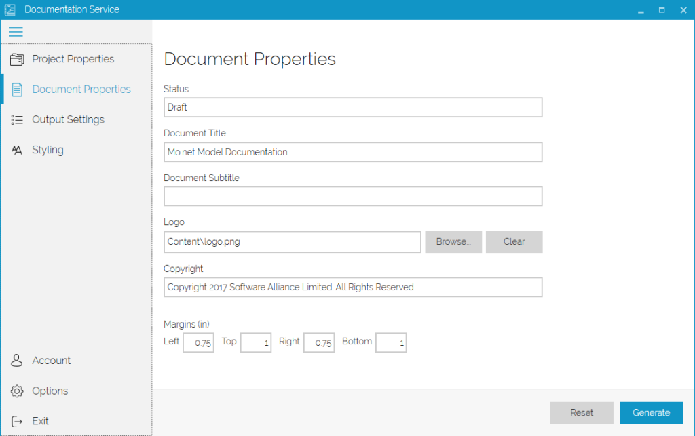Click the Styling font icon
The image size is (695, 436).
(x=17, y=150)
